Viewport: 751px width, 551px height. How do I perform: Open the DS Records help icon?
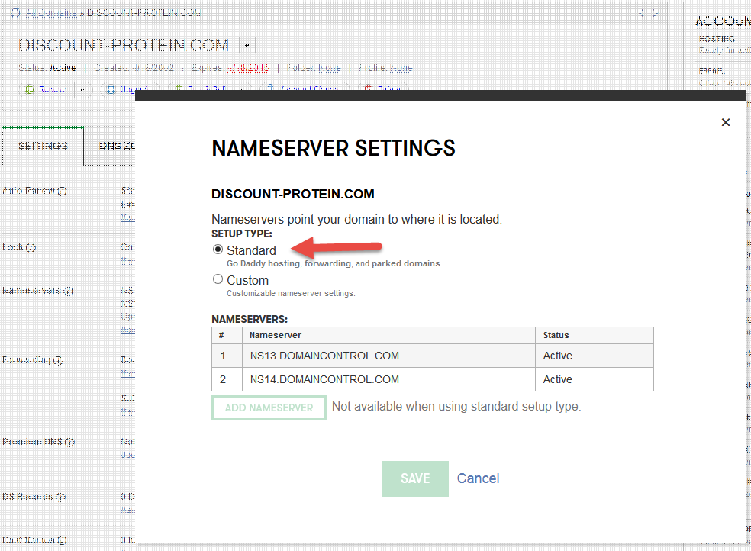60,497
